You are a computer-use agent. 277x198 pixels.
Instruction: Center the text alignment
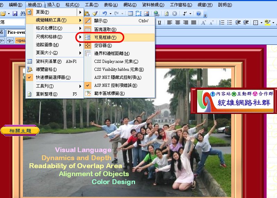pyautogui.click(x=177, y=23)
